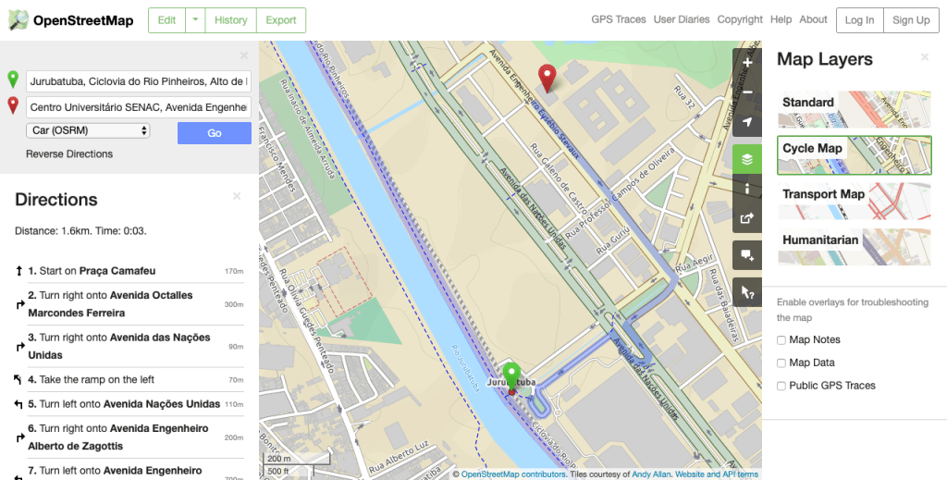Click the Reverse Directions link
The height and width of the screenshot is (480, 947).
pyautogui.click(x=69, y=154)
